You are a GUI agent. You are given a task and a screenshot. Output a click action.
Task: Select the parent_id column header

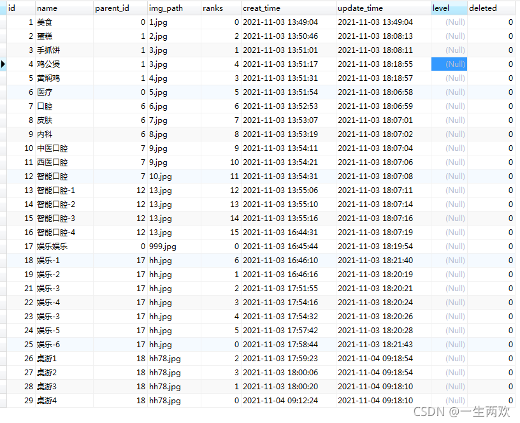coord(120,8)
